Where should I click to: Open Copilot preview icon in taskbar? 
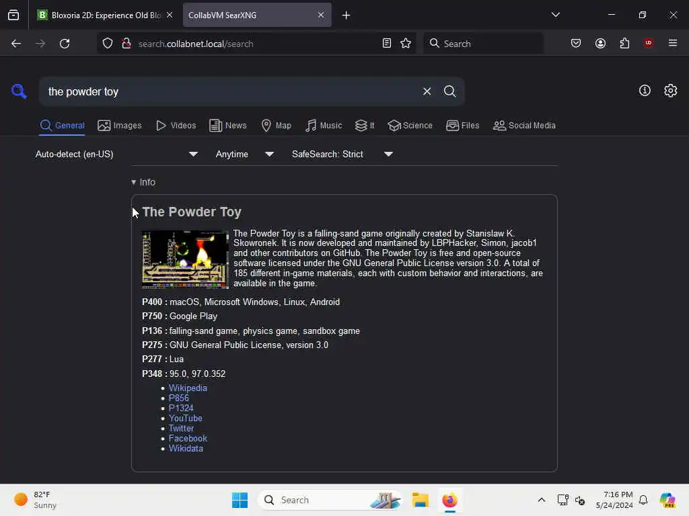coord(667,500)
